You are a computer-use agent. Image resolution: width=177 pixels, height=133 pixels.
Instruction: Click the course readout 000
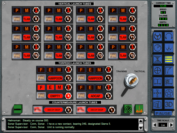point(163,19)
